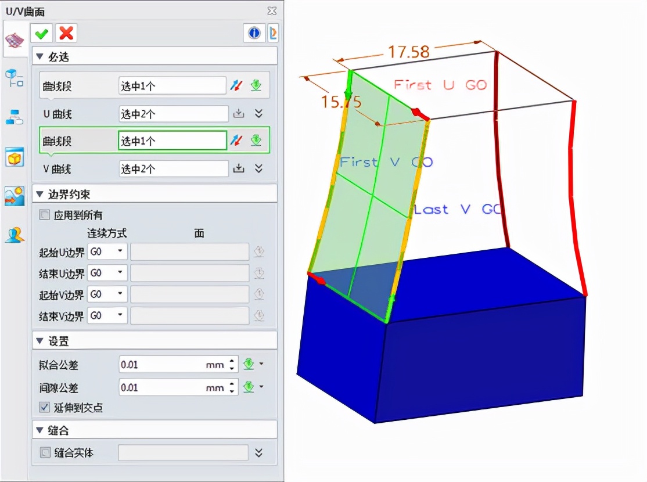Close the U/V曲面 panel
647x482 pixels.
pyautogui.click(x=271, y=10)
